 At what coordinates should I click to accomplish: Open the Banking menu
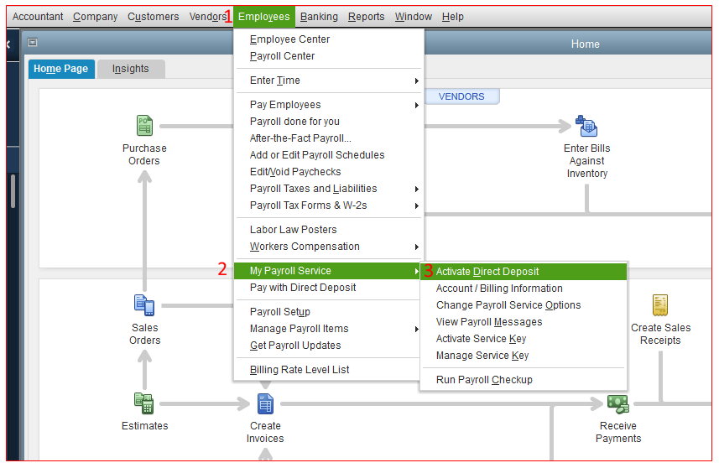click(x=319, y=17)
